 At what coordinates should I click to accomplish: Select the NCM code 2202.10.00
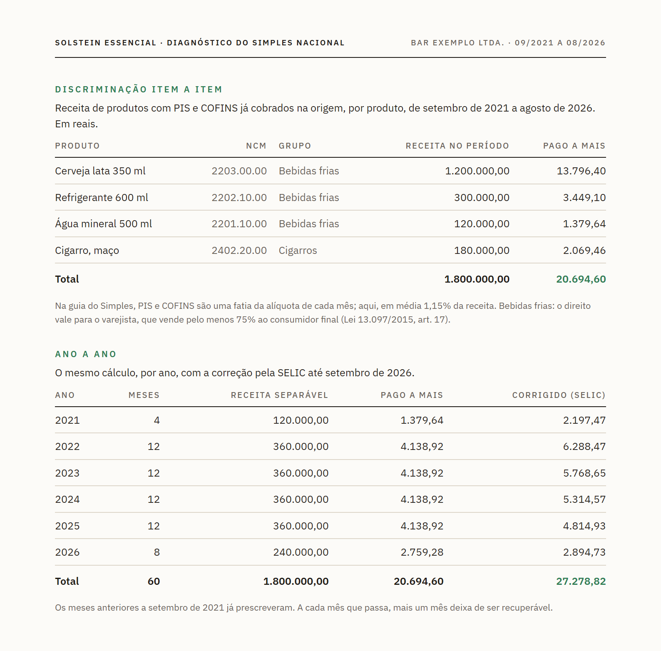[x=239, y=198]
